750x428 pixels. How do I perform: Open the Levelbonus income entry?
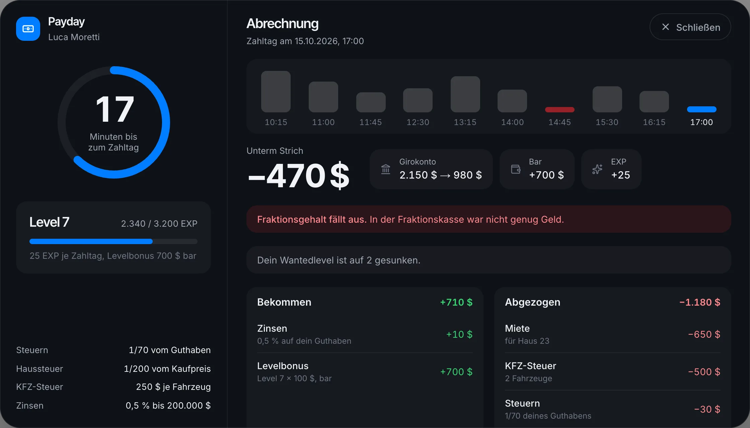click(x=365, y=372)
